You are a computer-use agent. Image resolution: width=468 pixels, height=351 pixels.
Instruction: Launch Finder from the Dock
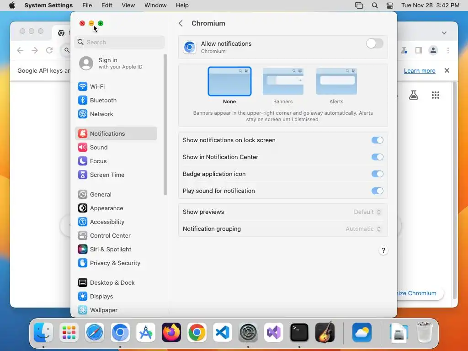pos(43,332)
